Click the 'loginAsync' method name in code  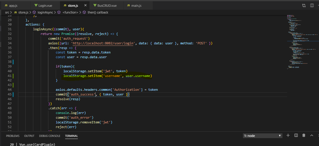pos(42,29)
